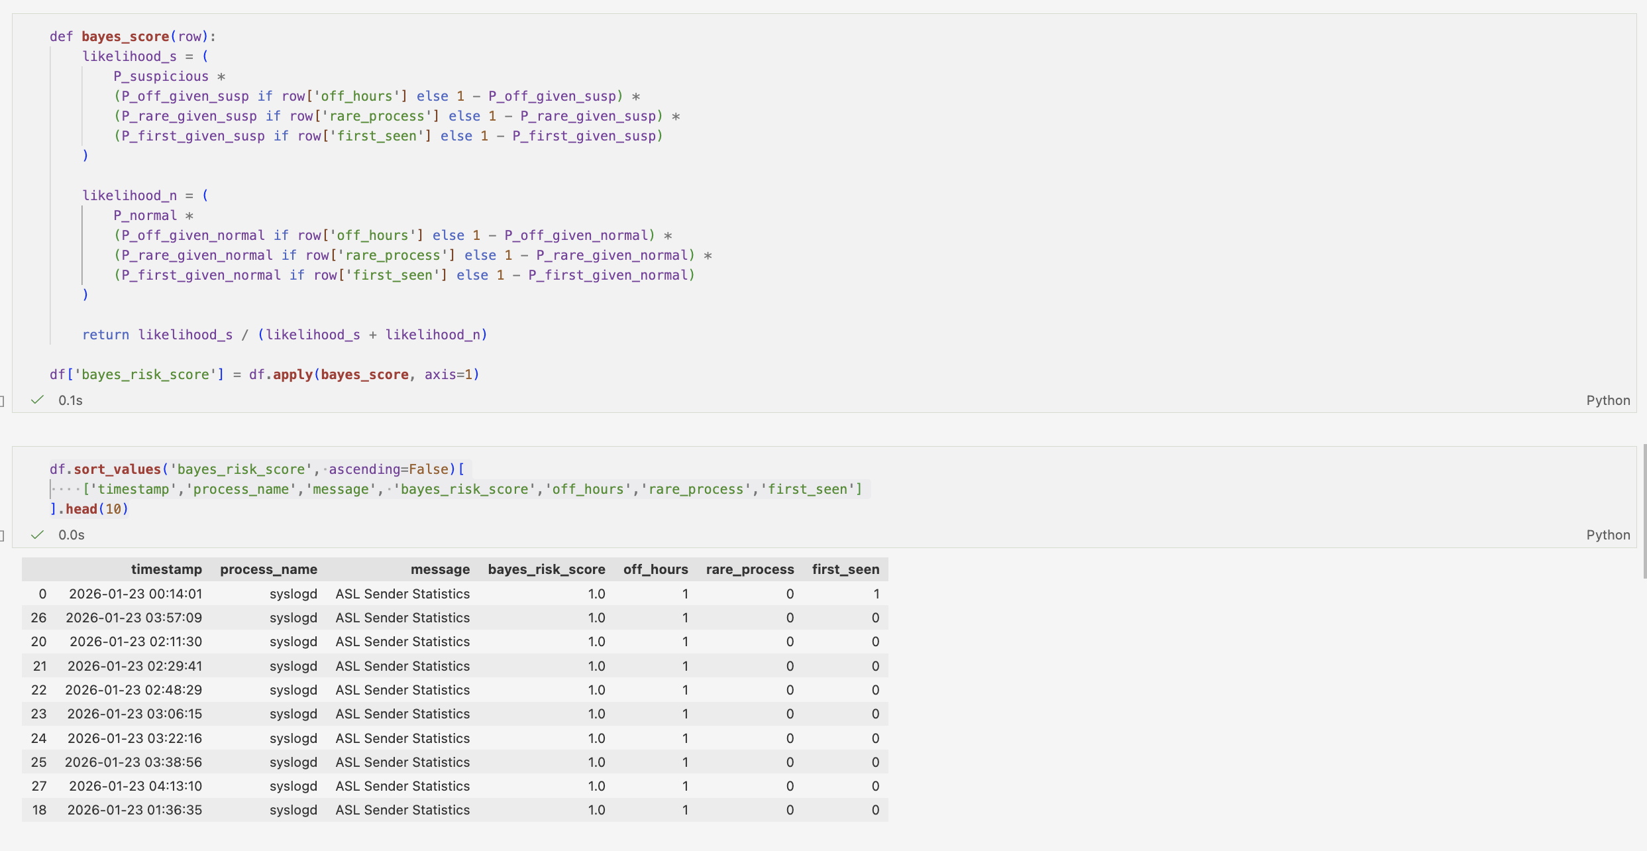The height and width of the screenshot is (851, 1647).
Task: Click the def bayes_score(row) line
Action: pos(133,36)
